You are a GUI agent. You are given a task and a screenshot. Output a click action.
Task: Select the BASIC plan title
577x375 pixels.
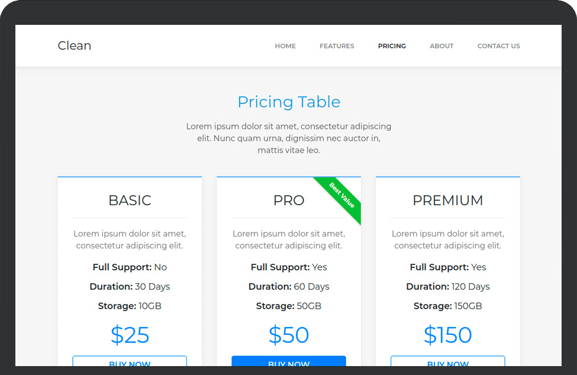click(130, 201)
